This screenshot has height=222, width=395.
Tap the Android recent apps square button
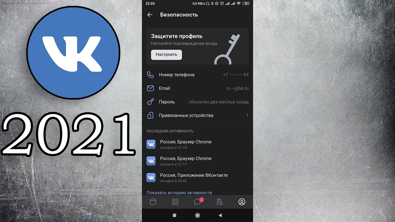174,215
